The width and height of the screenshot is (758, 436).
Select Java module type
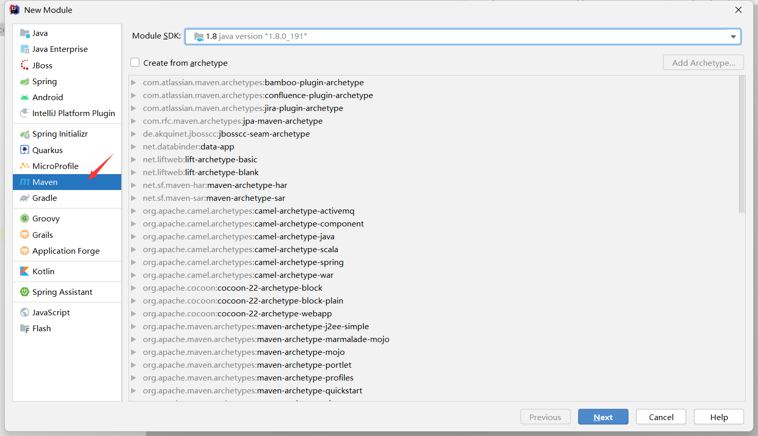[67, 33]
